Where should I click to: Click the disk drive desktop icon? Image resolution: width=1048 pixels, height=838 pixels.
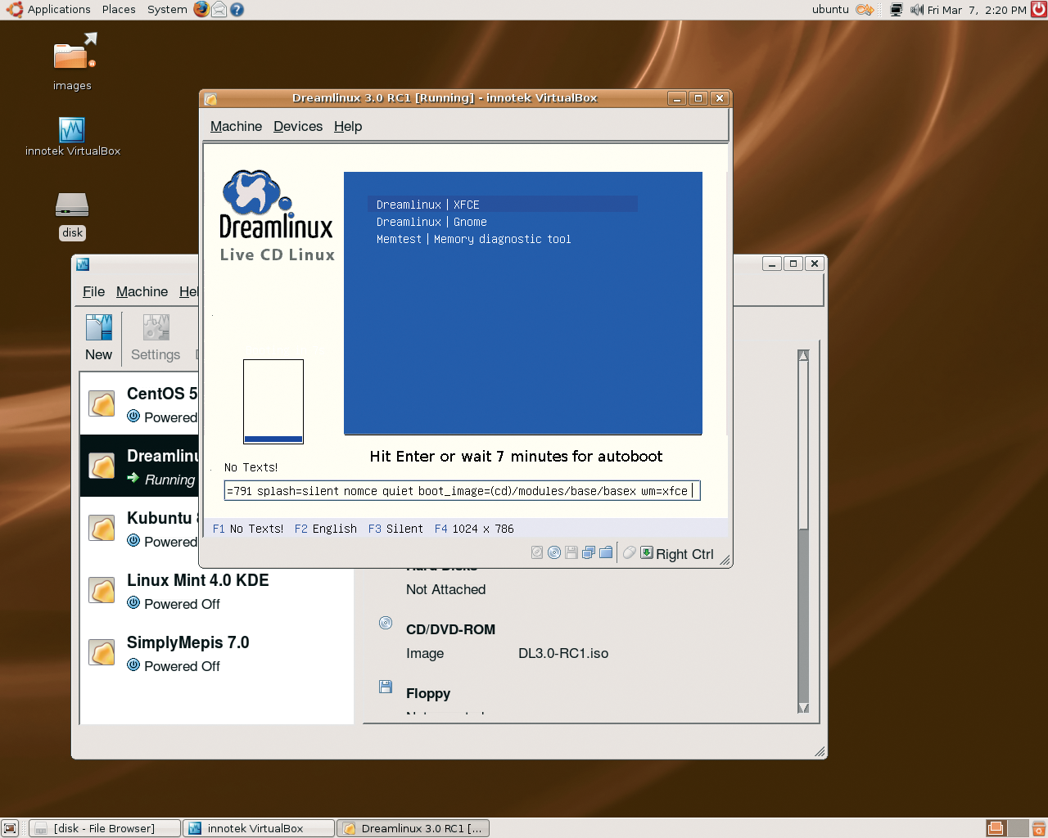(72, 216)
